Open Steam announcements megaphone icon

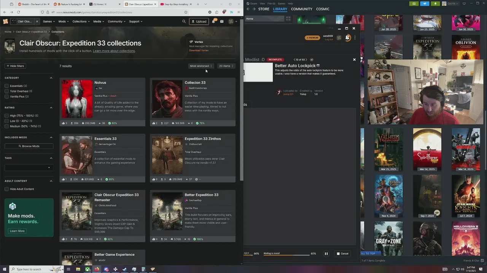(425, 3)
